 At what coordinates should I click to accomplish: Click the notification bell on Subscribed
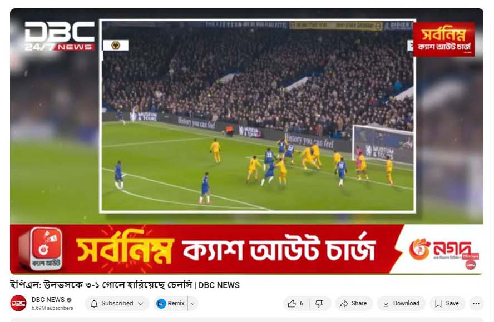[94, 304]
